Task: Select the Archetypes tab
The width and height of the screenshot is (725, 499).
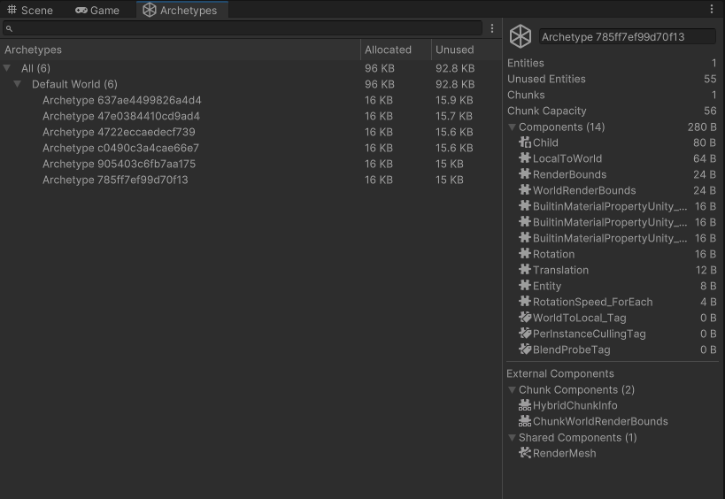Action: point(181,10)
